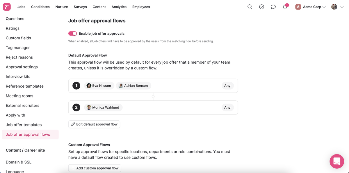349x173 pixels.
Task: Open the checkmark tasks icon
Action: click(x=261, y=7)
